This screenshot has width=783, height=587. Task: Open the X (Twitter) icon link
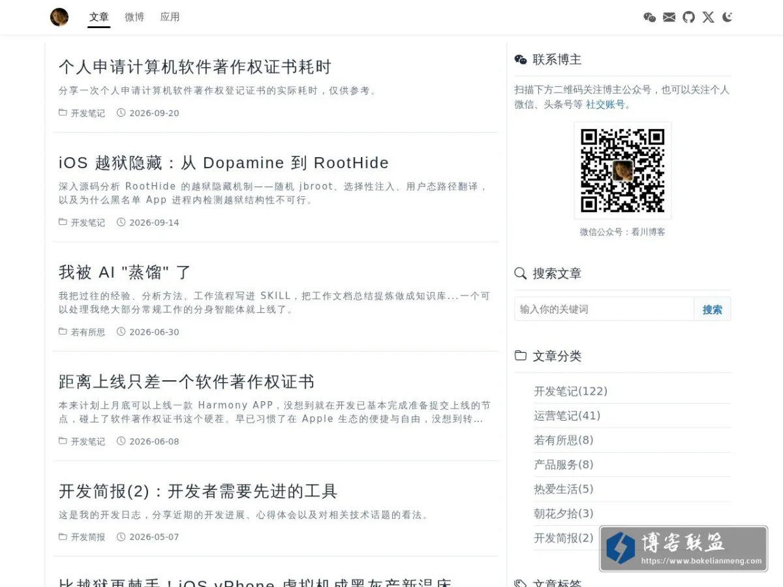coord(708,17)
